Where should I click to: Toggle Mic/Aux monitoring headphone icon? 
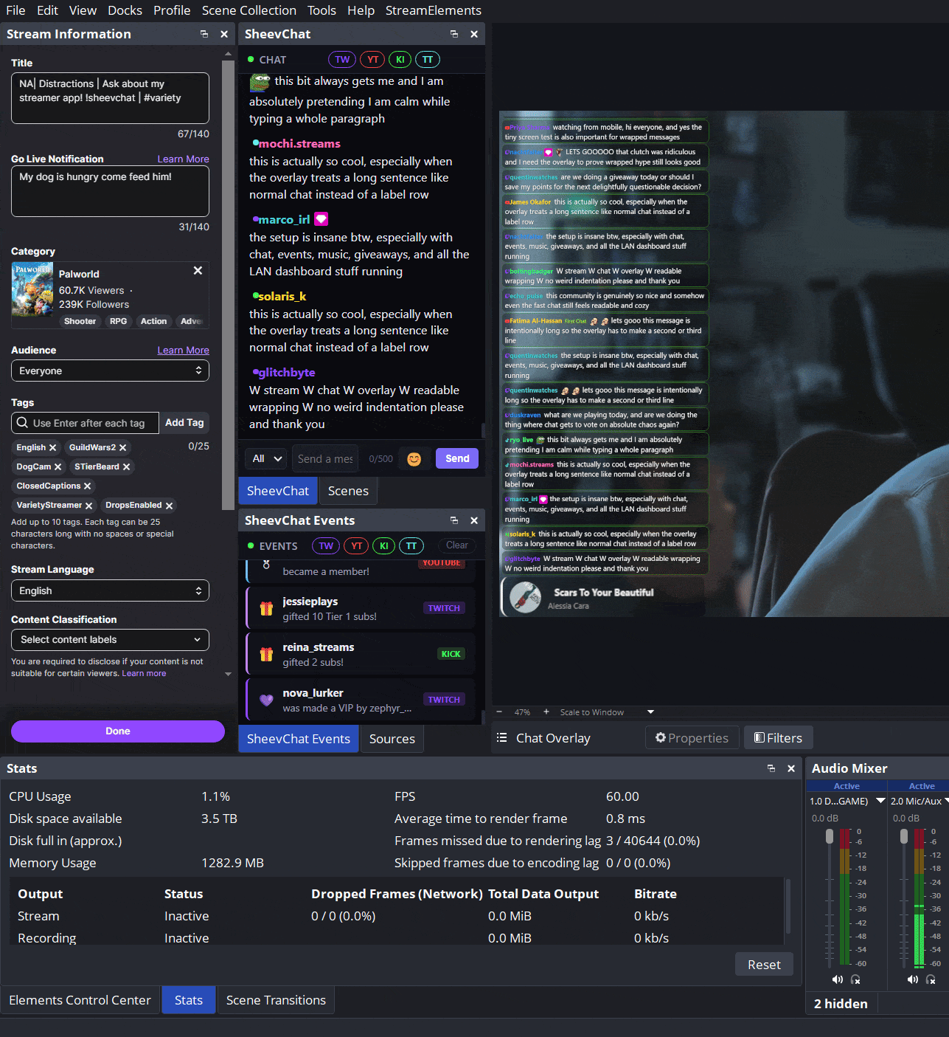[x=931, y=979]
